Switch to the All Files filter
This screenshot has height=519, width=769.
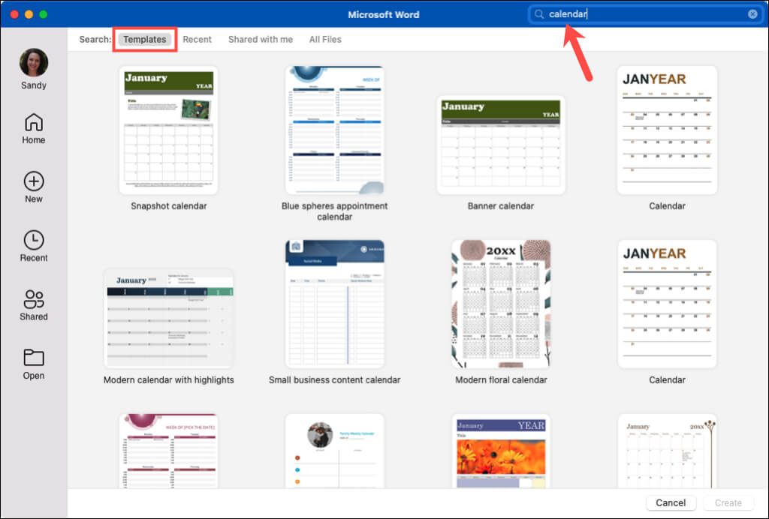[x=325, y=39]
